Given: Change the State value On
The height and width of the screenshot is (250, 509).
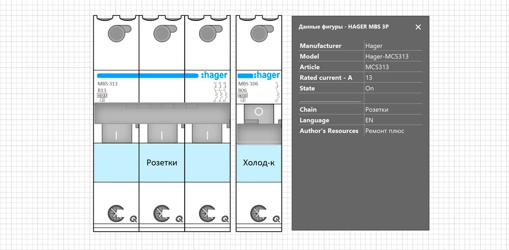Looking at the screenshot, I should 370,88.
